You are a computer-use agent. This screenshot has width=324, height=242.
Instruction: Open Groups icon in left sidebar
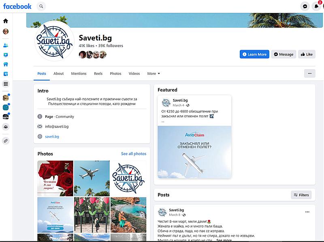click(6, 127)
